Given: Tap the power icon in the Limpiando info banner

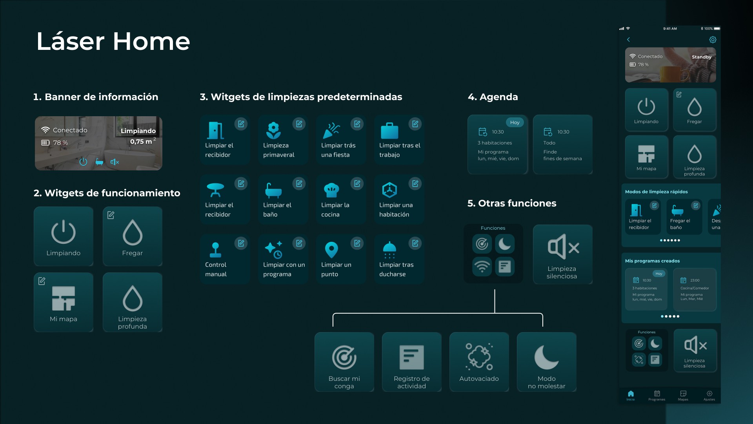Looking at the screenshot, I should [x=83, y=161].
